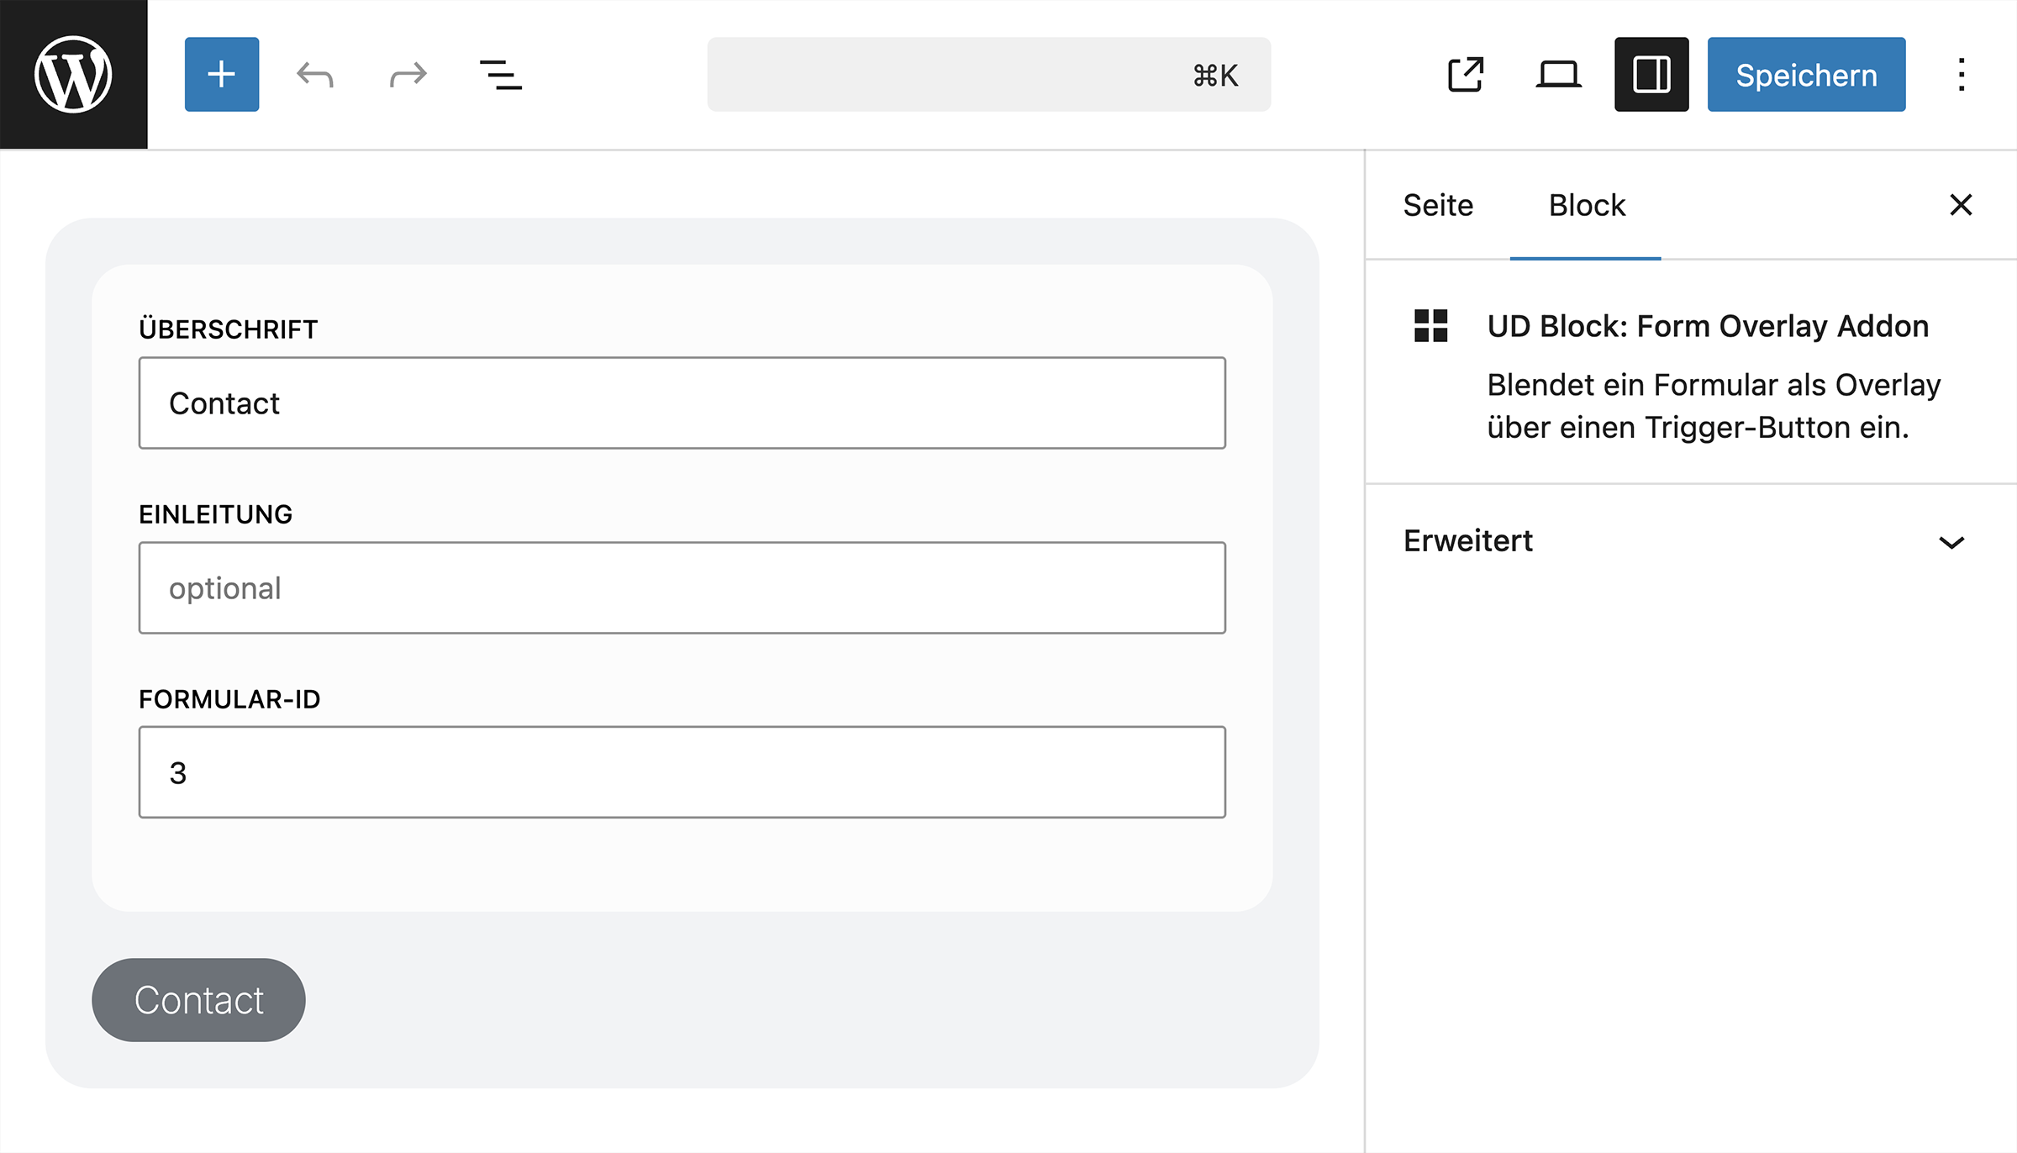The height and width of the screenshot is (1153, 2017).
Task: Click the Form Overlay Addon block icon
Action: 1430,325
